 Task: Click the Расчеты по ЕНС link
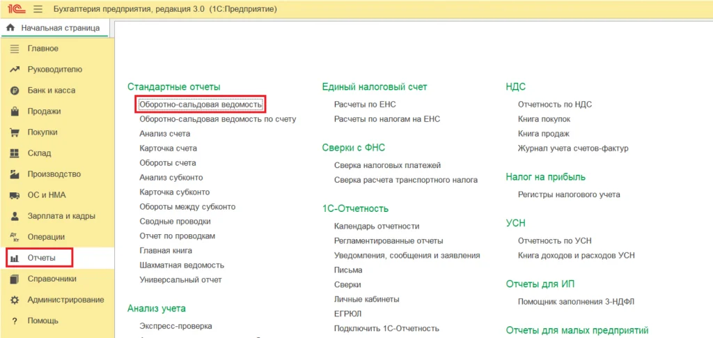click(x=365, y=105)
